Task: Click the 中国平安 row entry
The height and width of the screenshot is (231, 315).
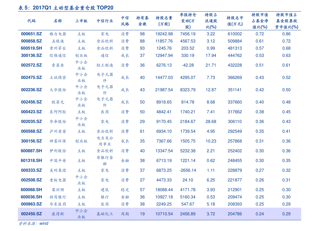Action: tap(58, 161)
